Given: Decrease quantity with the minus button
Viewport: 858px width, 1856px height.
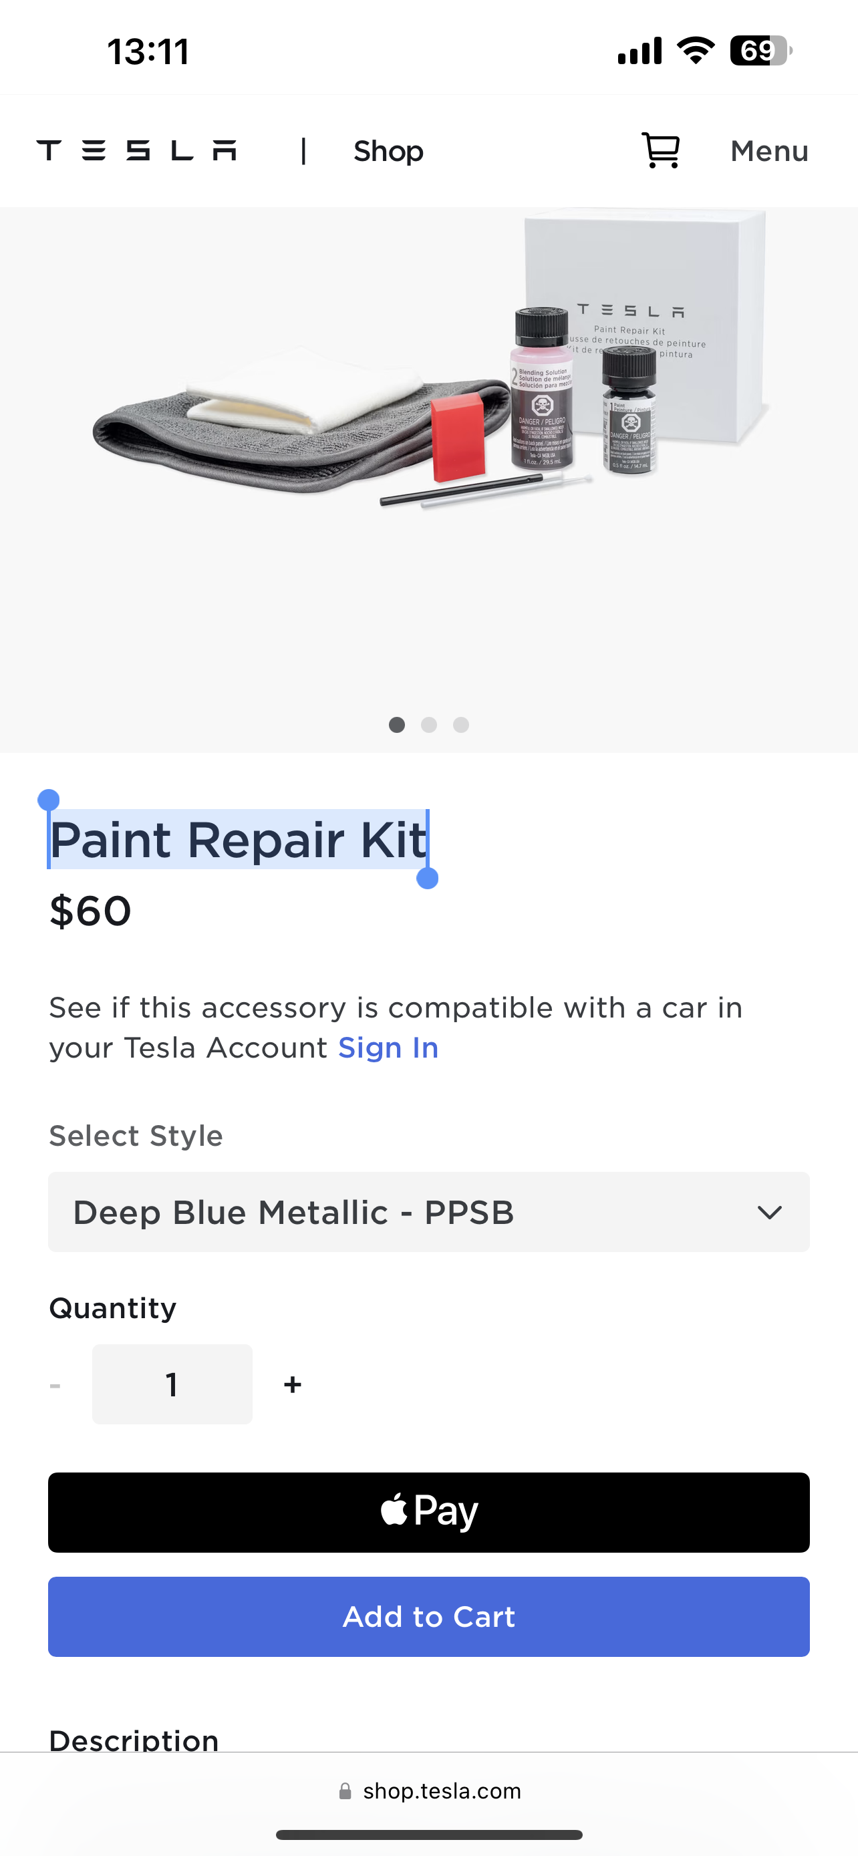Looking at the screenshot, I should point(55,1386).
